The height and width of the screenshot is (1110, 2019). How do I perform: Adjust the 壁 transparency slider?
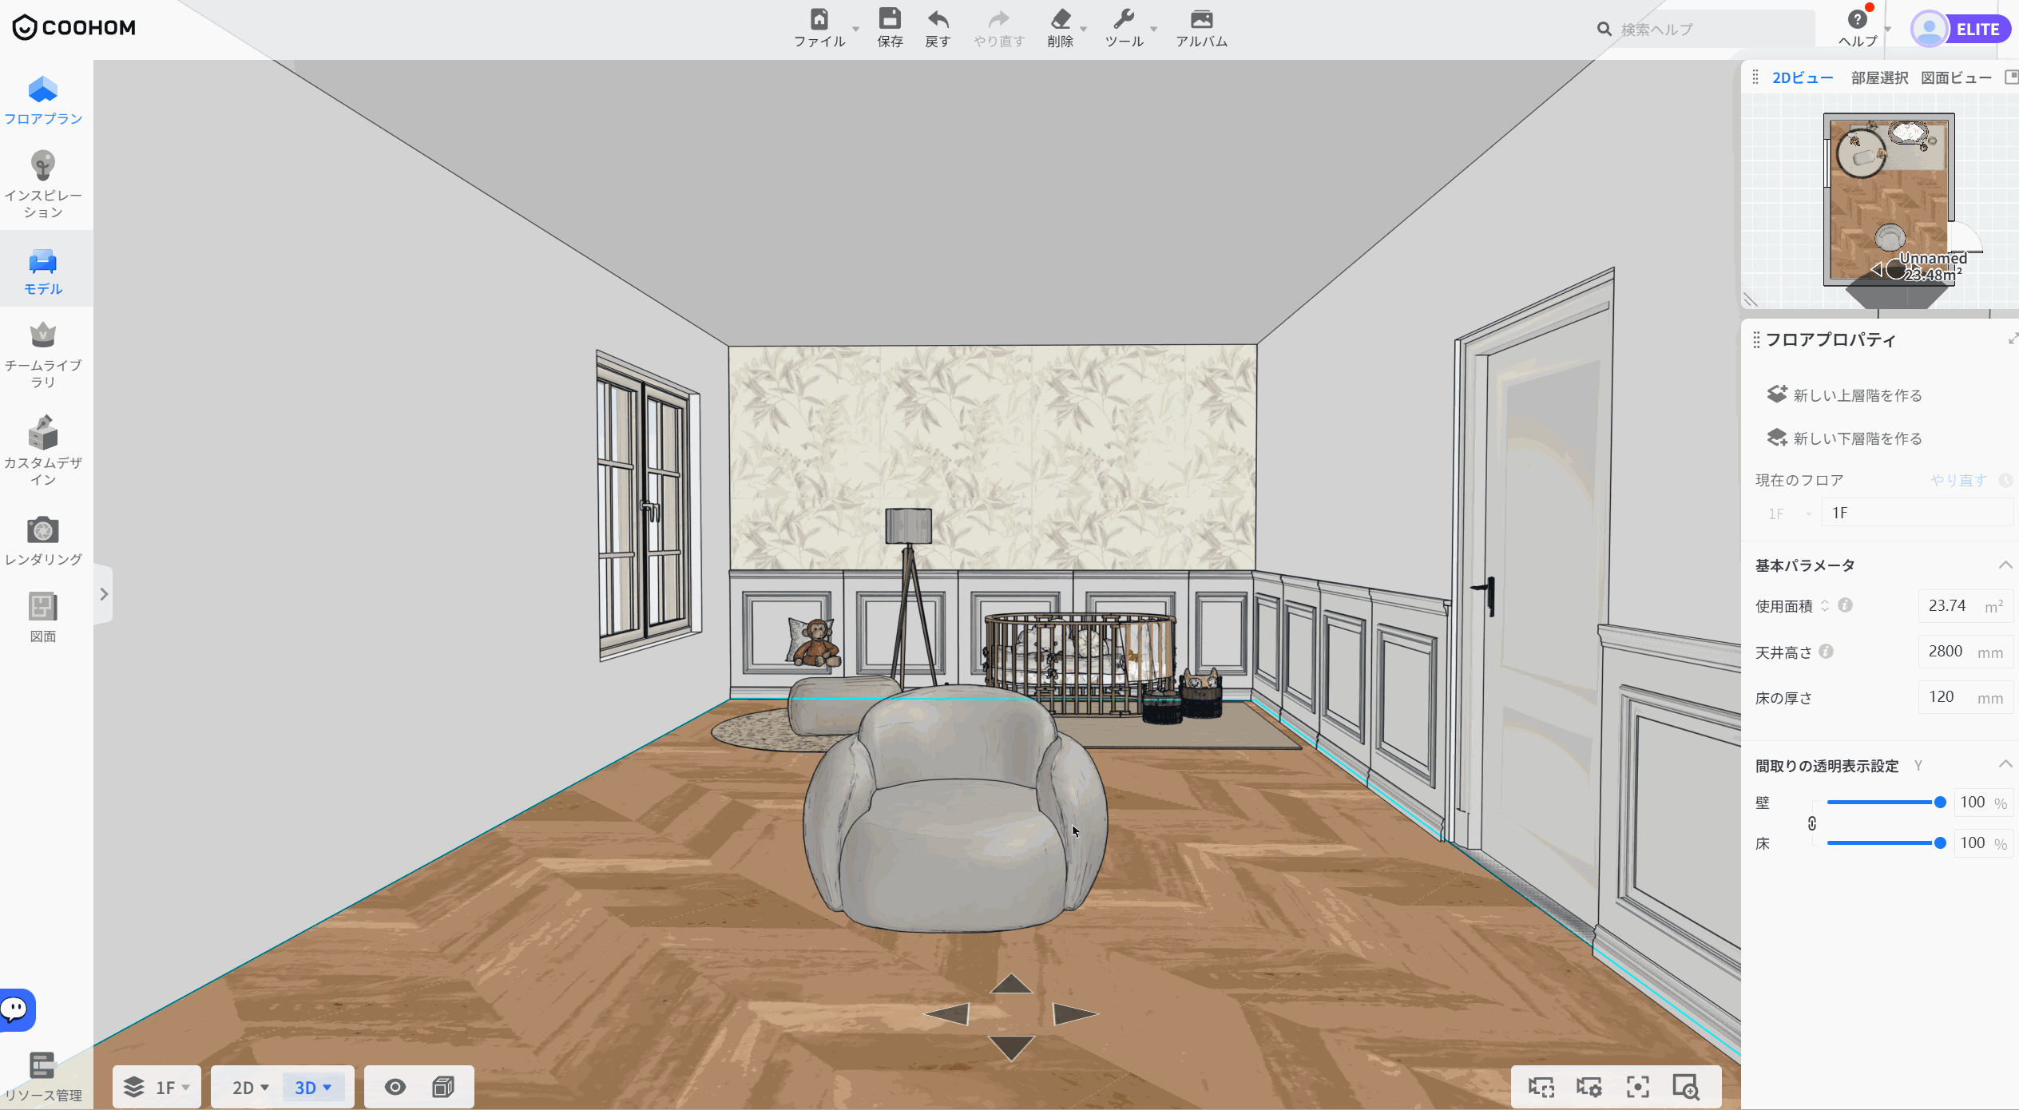pos(1886,803)
